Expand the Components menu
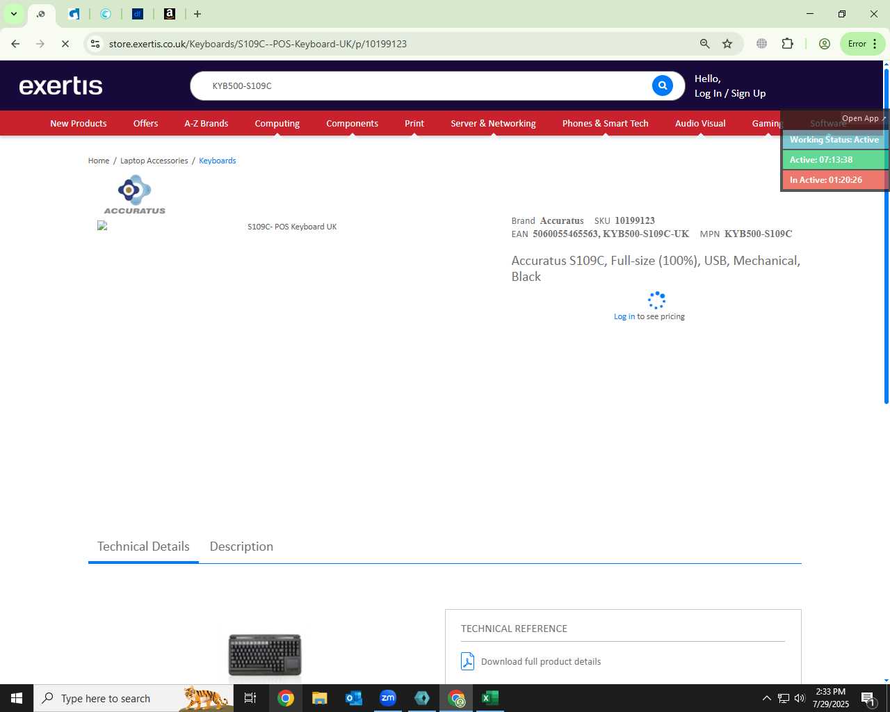 353,123
